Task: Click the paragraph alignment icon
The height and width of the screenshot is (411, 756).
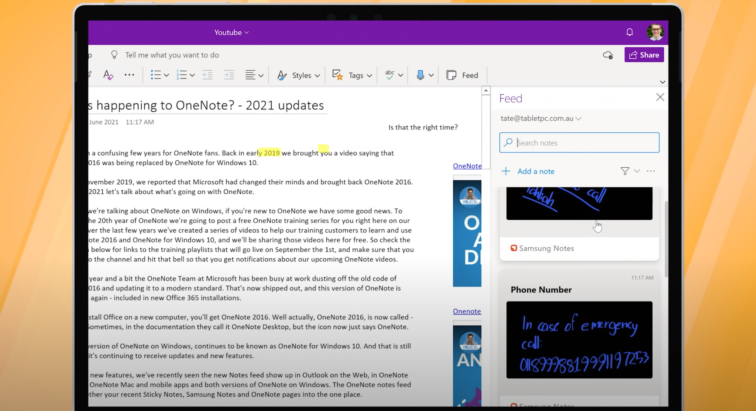Action: point(250,75)
